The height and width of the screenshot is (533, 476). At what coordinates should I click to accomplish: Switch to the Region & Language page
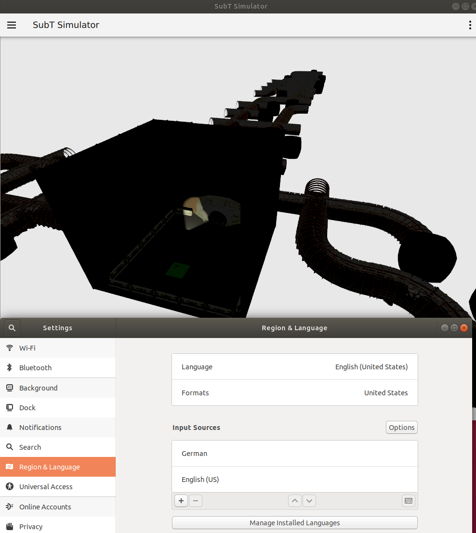point(49,467)
